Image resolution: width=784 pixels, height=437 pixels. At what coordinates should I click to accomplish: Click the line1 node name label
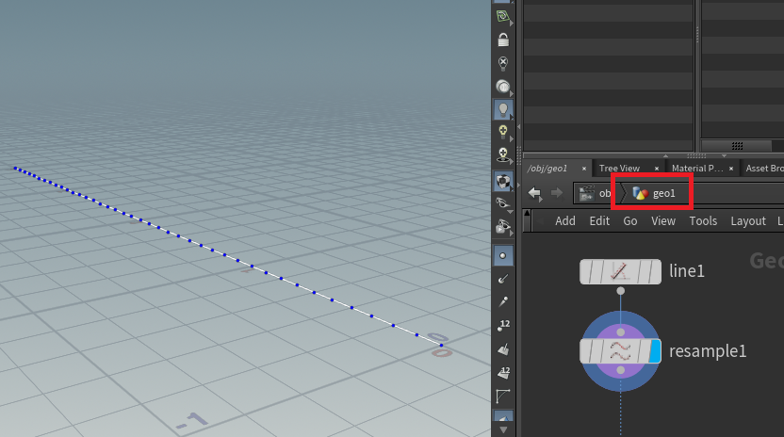pyautogui.click(x=687, y=271)
